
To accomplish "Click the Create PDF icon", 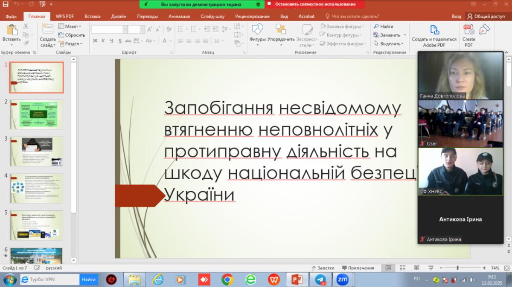I will point(468,30).
